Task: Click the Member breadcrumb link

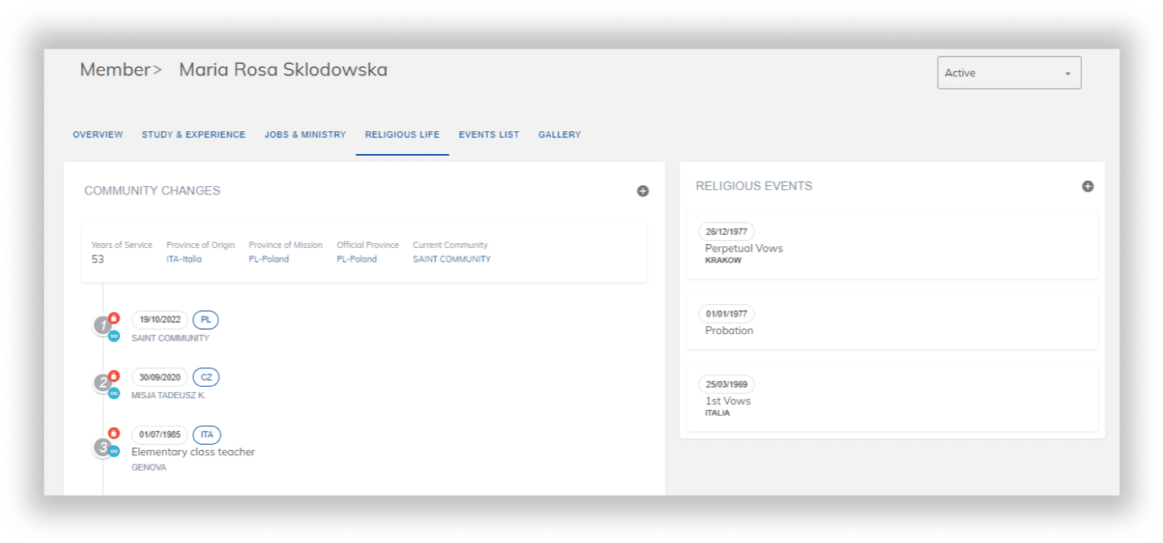Action: tap(115, 69)
